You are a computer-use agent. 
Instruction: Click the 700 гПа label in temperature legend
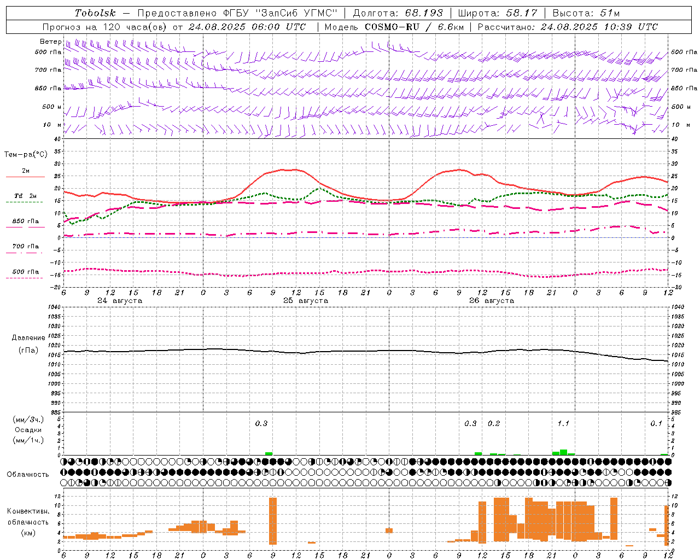click(26, 246)
